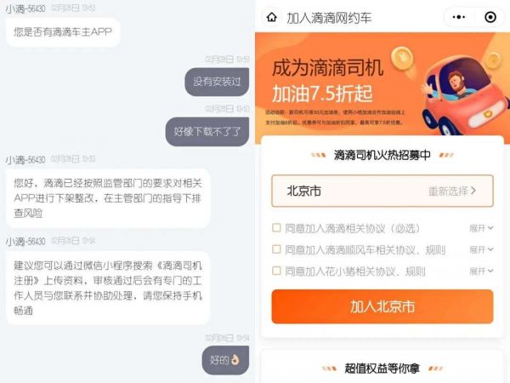Check 同意加入滴滴相关协议 (必选) checkbox
510x383 pixels.
click(276, 227)
